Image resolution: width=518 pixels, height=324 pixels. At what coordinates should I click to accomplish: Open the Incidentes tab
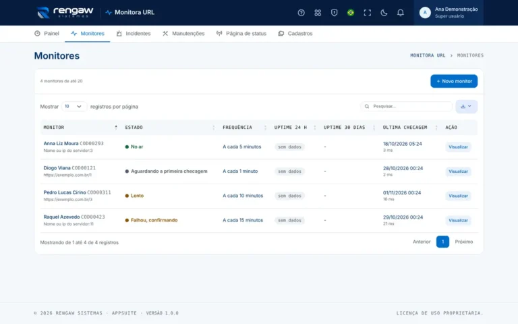pyautogui.click(x=134, y=33)
